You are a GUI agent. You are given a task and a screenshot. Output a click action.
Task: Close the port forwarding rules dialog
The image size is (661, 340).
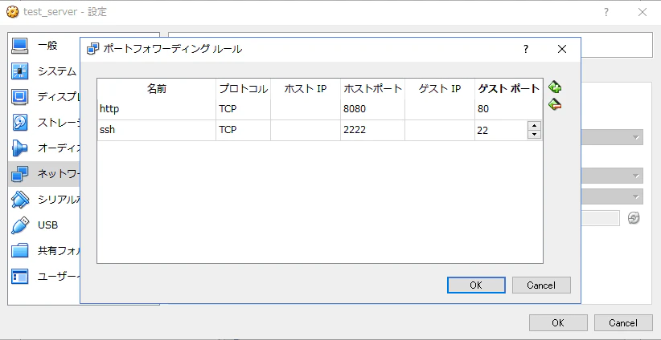click(x=561, y=49)
